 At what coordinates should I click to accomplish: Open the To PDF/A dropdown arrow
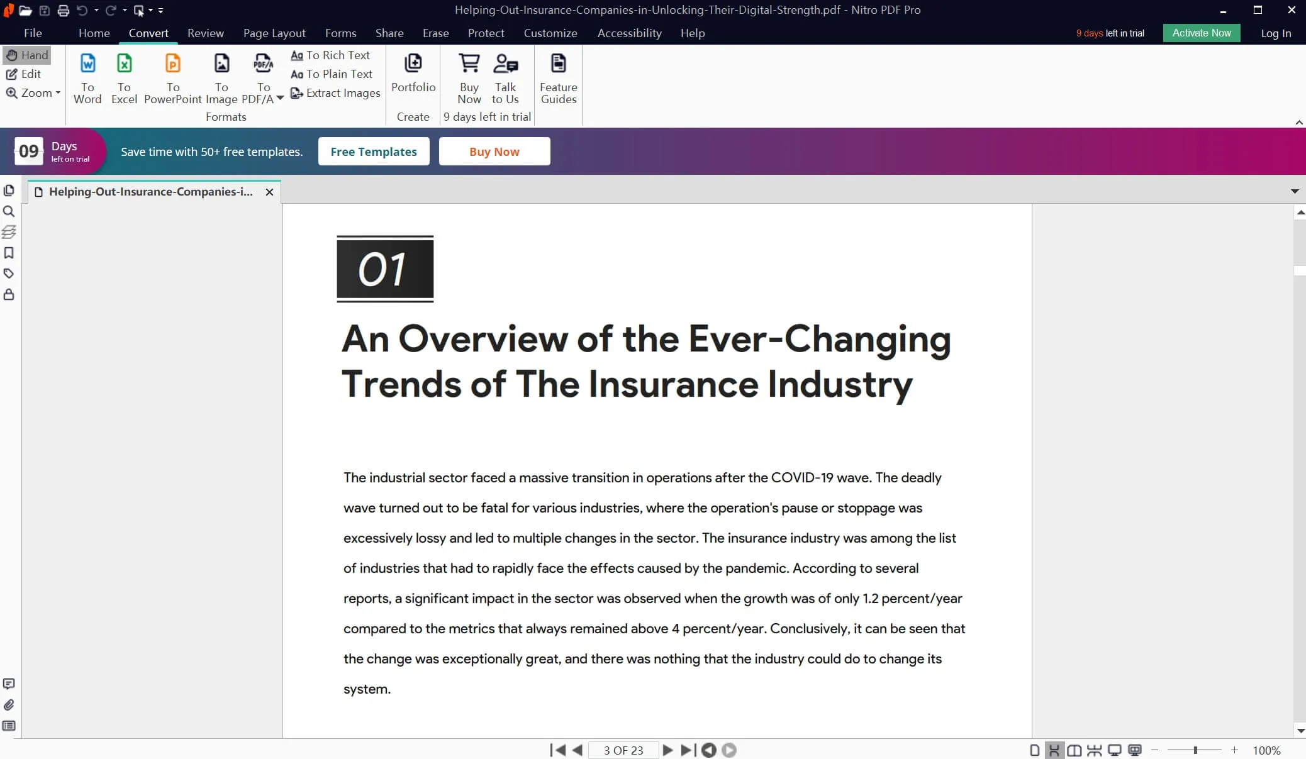pos(280,99)
